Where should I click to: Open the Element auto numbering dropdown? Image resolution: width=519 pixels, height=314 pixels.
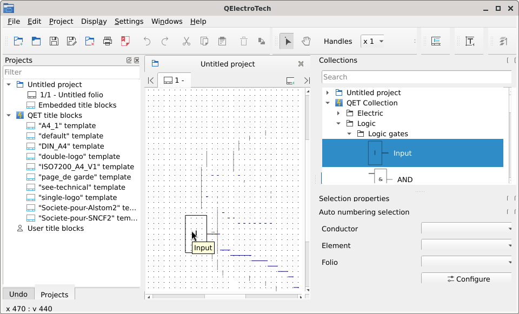pos(467,245)
